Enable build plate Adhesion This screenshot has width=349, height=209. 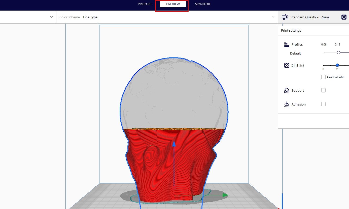323,104
